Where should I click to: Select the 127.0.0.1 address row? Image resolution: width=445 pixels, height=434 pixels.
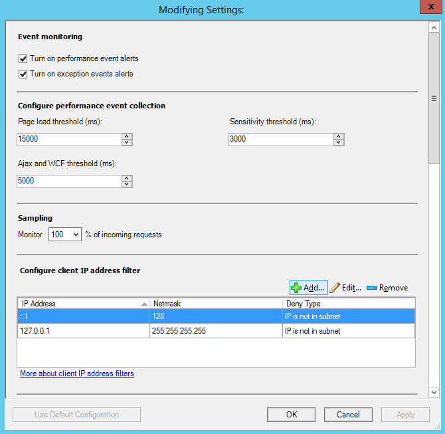(83, 331)
